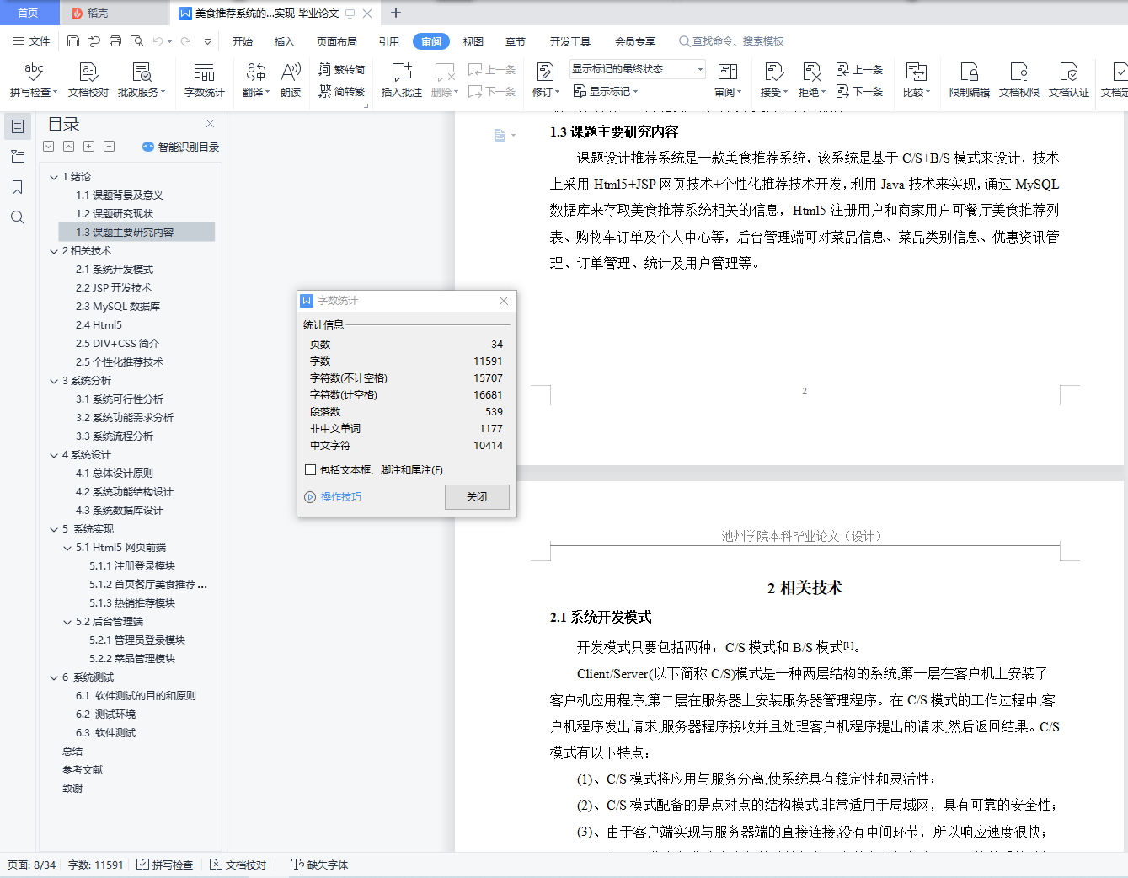Open 文档权限 settings
1128x878 pixels.
[x=1019, y=80]
